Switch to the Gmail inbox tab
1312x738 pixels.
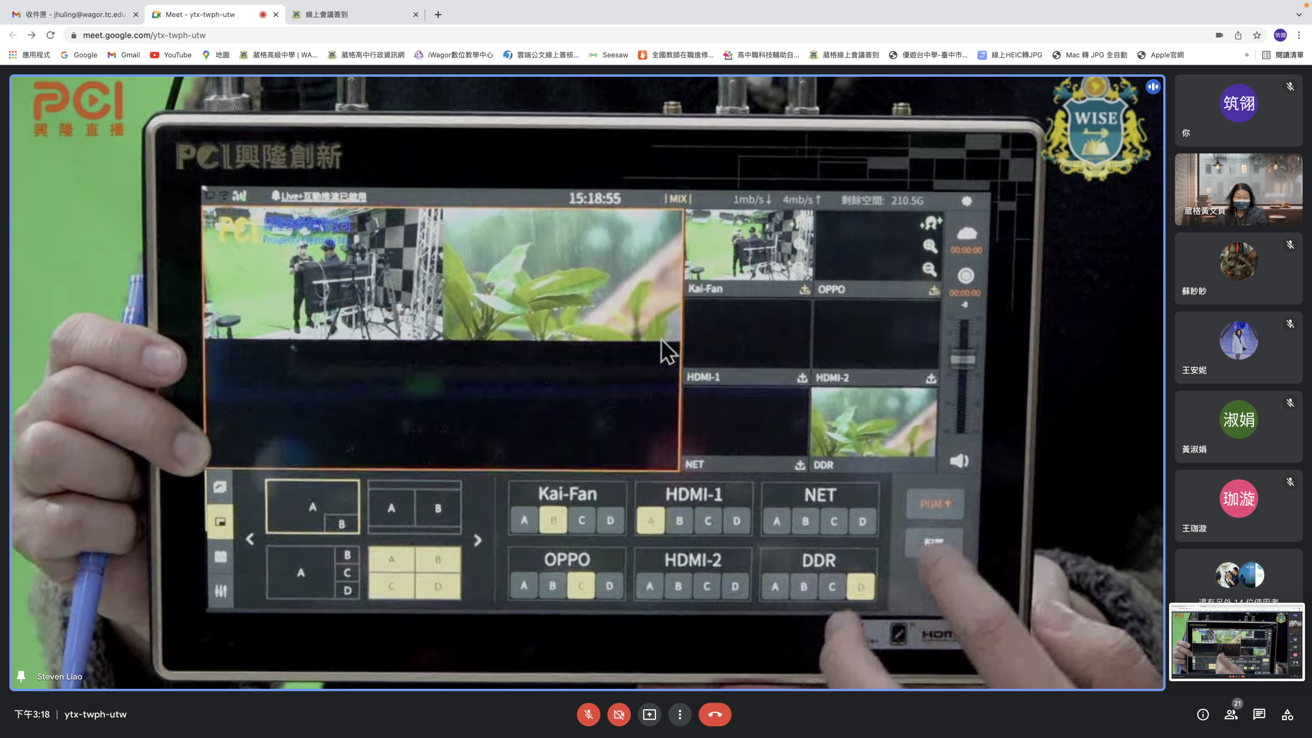(x=74, y=14)
